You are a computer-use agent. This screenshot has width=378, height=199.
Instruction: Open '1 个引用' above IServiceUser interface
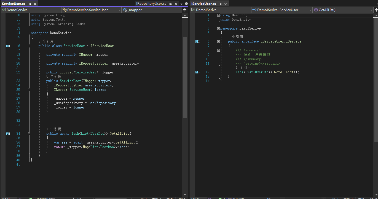[235, 37]
